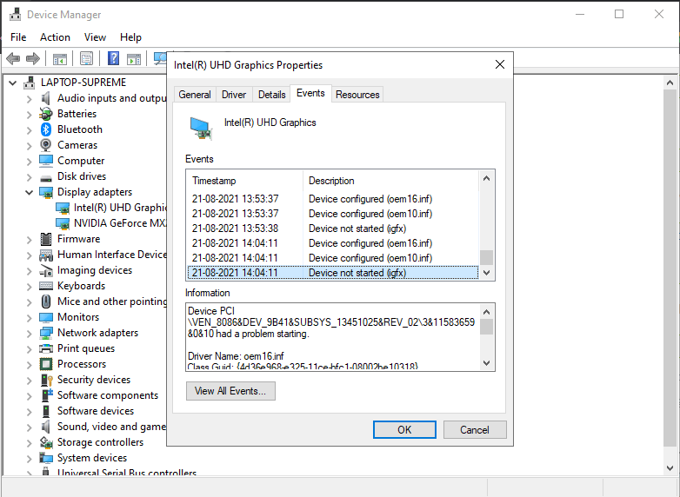The height and width of the screenshot is (497, 680).
Task: Expand the Bluetooth node chevron
Action: 29,130
